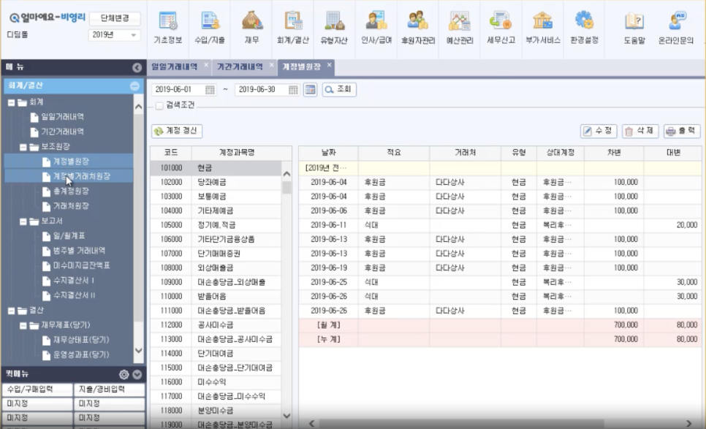The height and width of the screenshot is (429, 706).
Task: Click the 단체변경 button
Action: [x=115, y=18]
